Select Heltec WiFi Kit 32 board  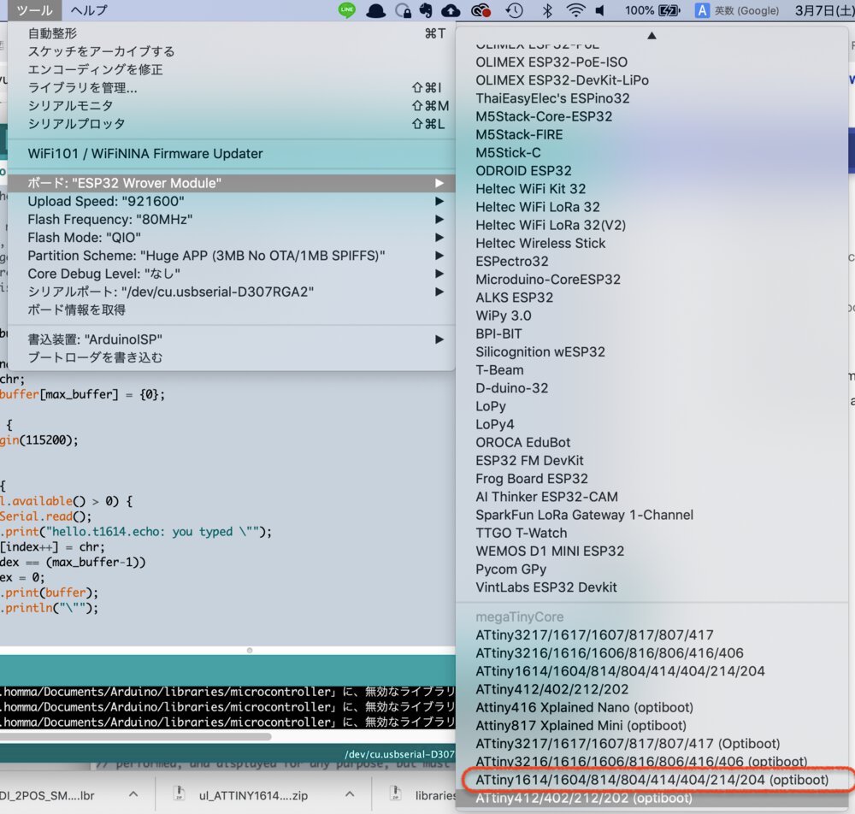click(x=652, y=189)
